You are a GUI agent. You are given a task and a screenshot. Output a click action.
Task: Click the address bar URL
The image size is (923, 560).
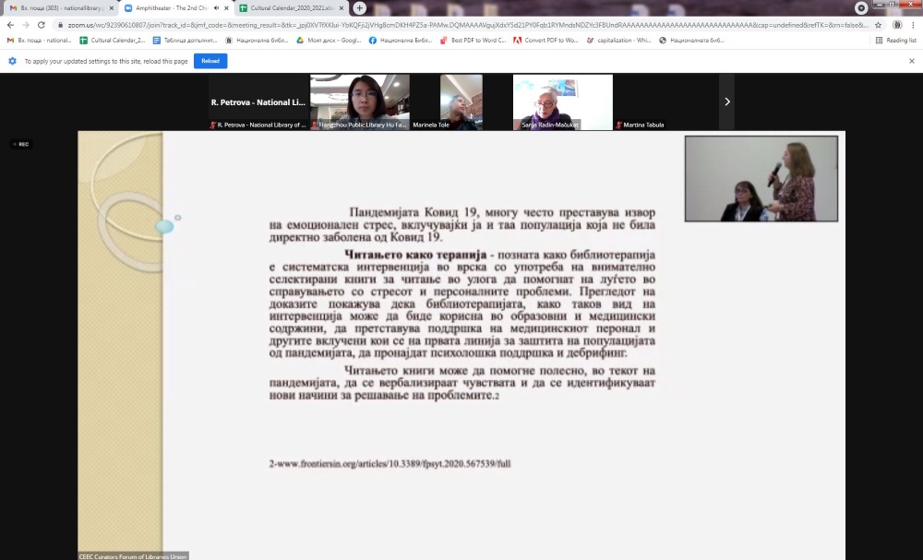(x=468, y=25)
